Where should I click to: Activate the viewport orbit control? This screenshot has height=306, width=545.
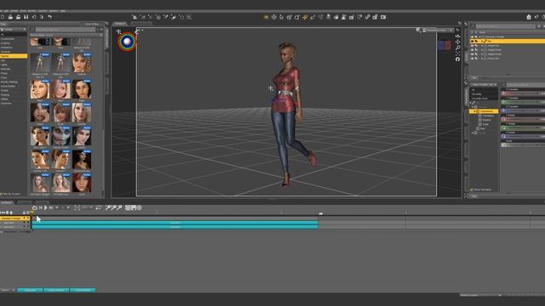tap(458, 36)
